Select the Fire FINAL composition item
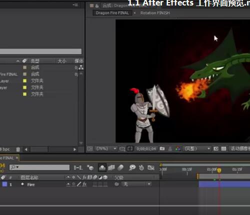 point(8,74)
